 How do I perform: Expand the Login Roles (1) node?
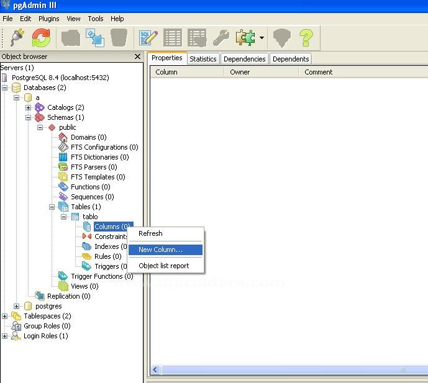[4, 336]
